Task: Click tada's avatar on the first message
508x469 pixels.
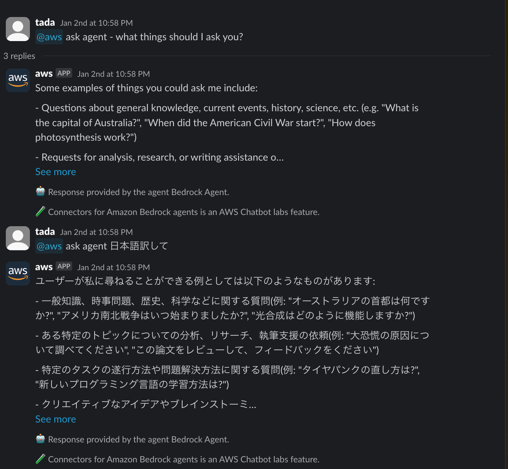Action: (x=18, y=29)
